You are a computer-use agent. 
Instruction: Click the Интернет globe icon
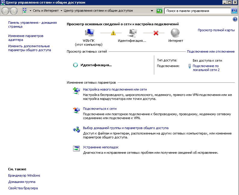click(175, 33)
